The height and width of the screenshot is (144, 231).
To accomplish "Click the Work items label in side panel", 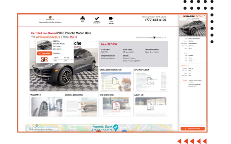I will [184, 66].
